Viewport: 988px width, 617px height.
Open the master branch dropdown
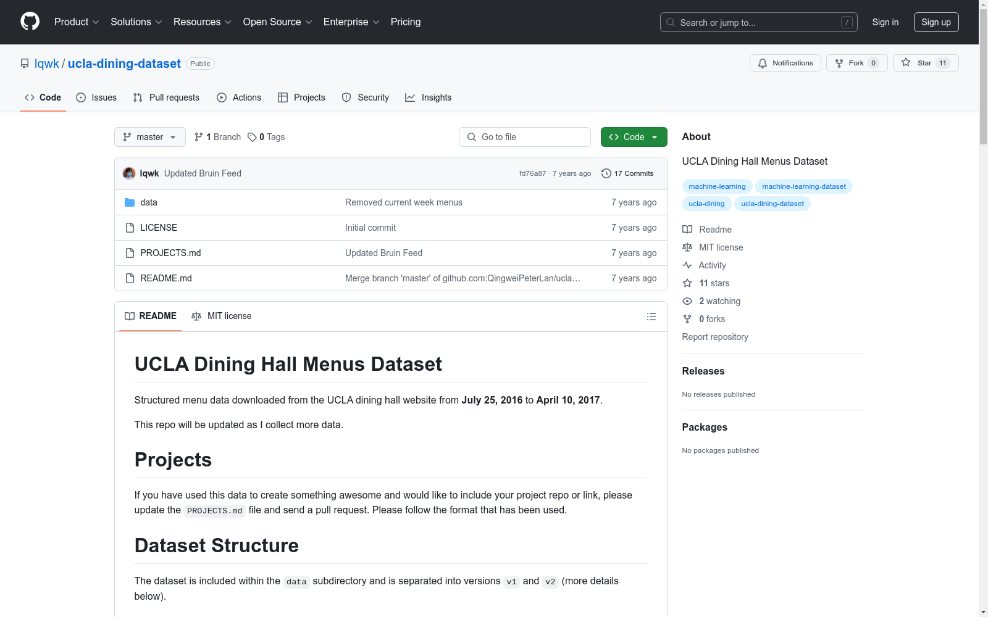click(x=150, y=137)
